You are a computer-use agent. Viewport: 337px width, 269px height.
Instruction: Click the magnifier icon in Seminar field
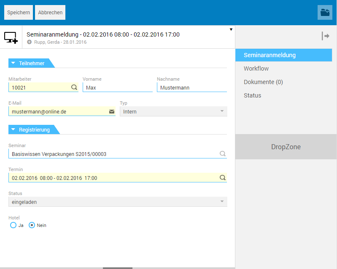point(223,154)
